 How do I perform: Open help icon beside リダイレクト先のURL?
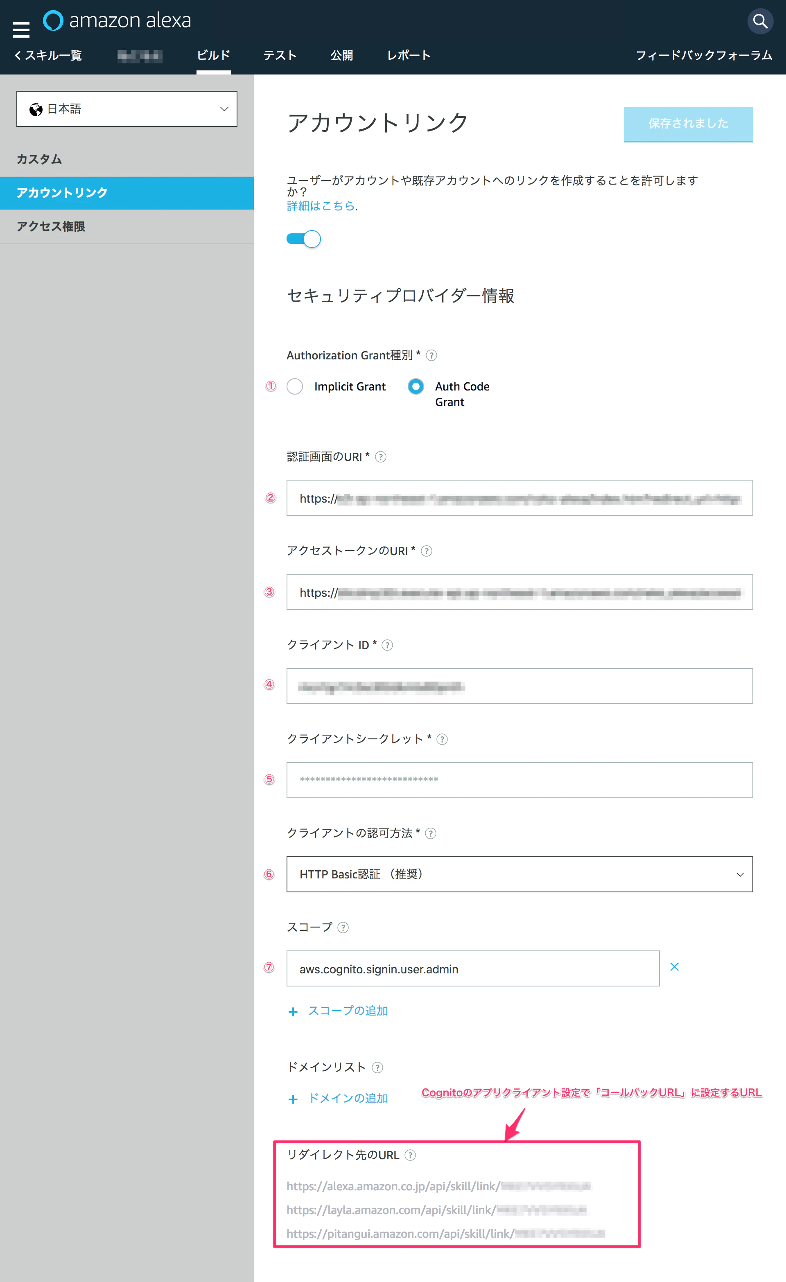(x=410, y=1155)
